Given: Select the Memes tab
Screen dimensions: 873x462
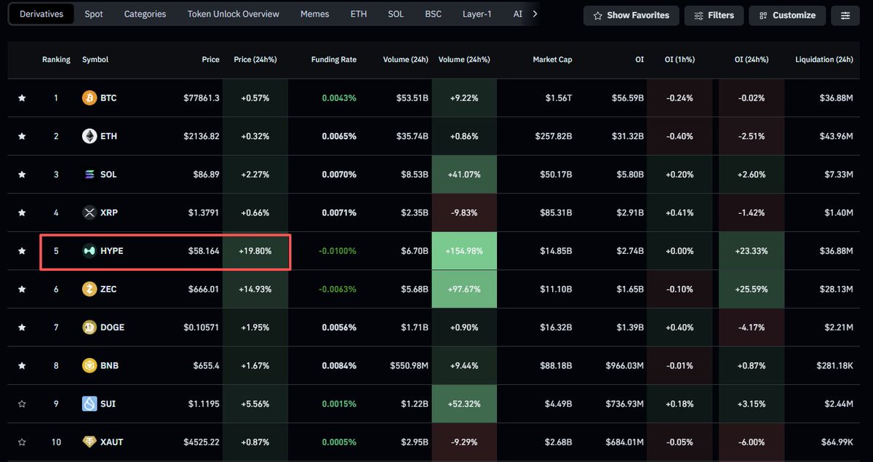Looking at the screenshot, I should coord(315,14).
